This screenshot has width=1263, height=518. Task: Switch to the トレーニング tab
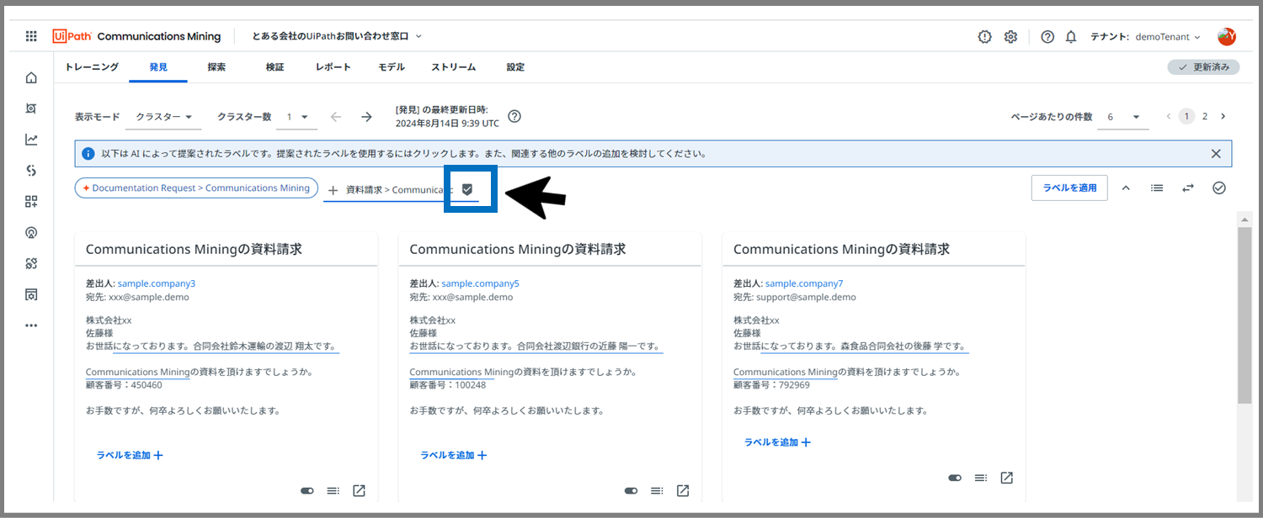coord(92,67)
